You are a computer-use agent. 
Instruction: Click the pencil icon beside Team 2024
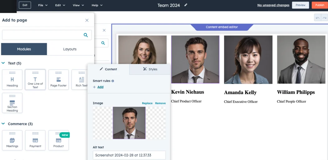(186, 5)
